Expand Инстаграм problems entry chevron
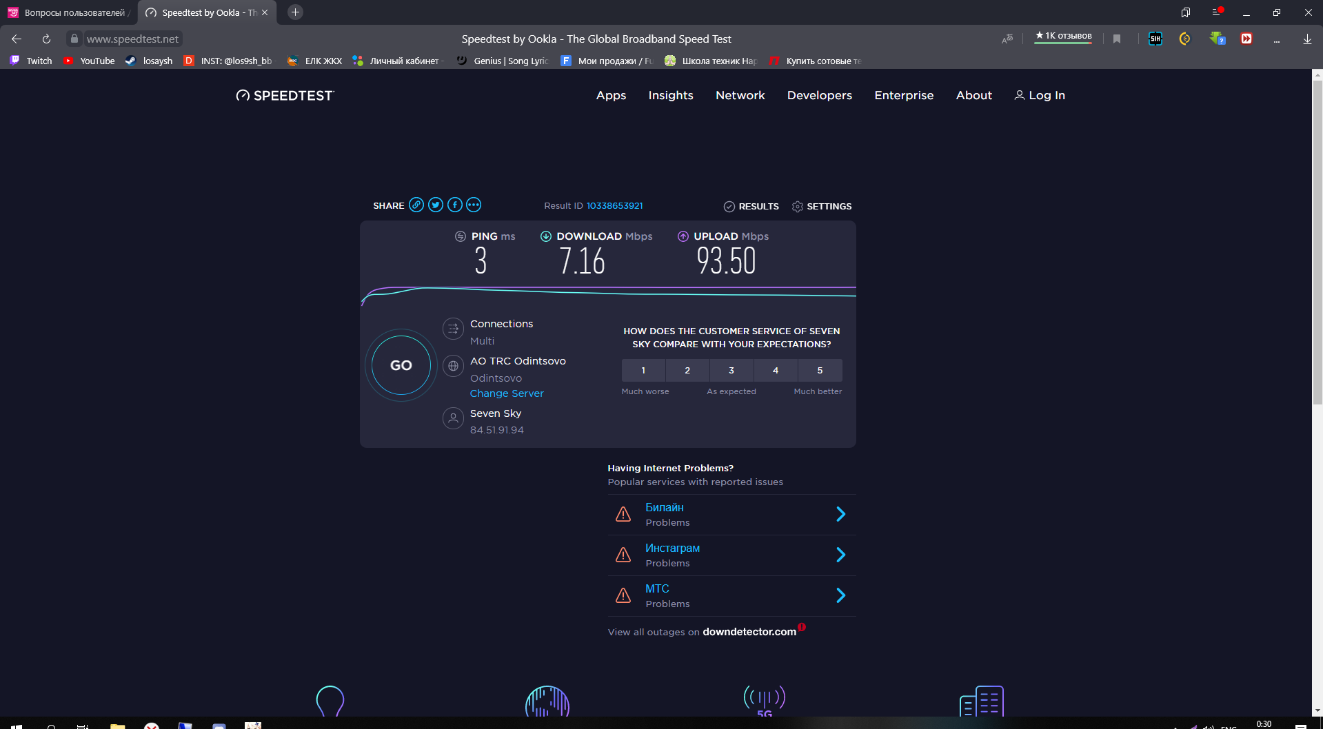 point(840,555)
